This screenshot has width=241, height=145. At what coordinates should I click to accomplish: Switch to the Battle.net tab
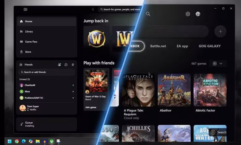pyautogui.click(x=158, y=46)
